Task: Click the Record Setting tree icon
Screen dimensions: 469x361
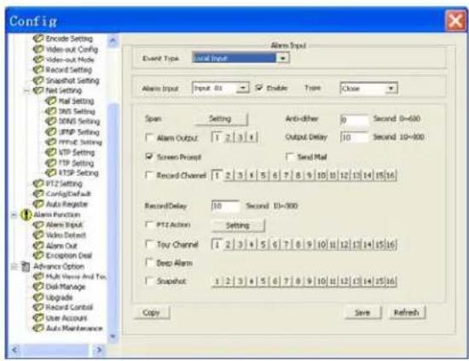Action: coord(38,69)
